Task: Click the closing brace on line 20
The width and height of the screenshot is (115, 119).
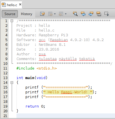Action: (x=17, y=111)
